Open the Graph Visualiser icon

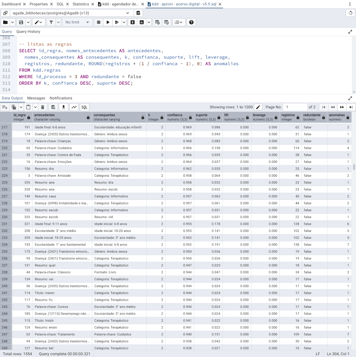pyautogui.click(x=74, y=107)
